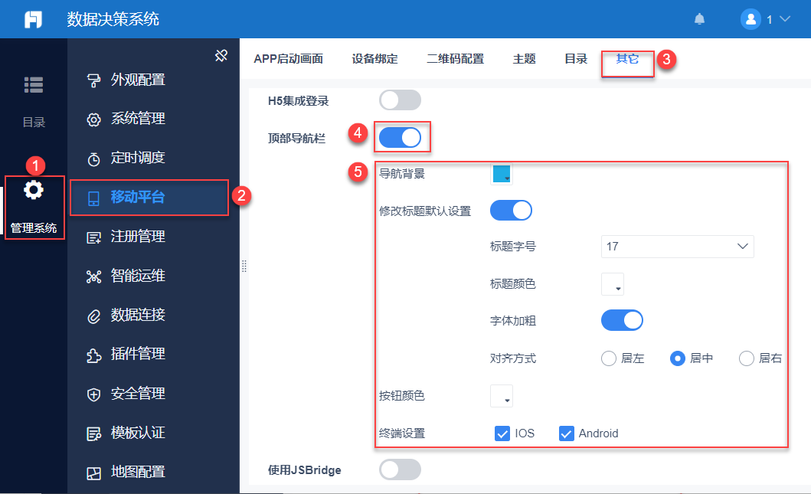Click the 外观配置 paint roller icon
811x494 pixels.
click(93, 80)
